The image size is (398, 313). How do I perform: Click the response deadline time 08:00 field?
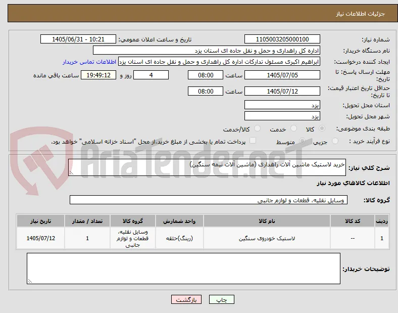pos(206,75)
